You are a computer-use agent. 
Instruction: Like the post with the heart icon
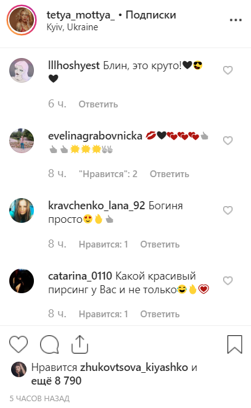coord(19,344)
